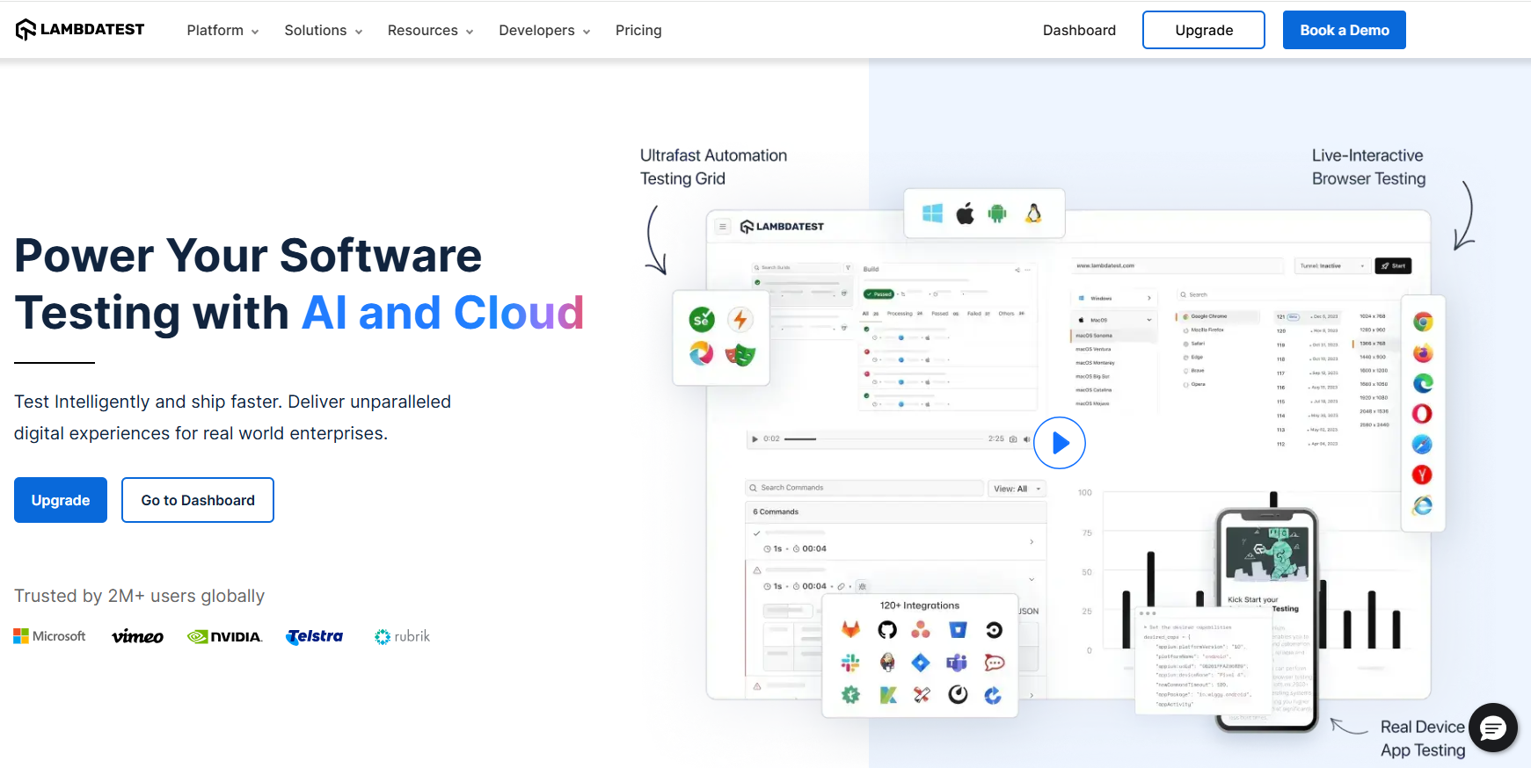Click the Microsoft Teams integration icon
The height and width of the screenshot is (768, 1531).
pos(957,663)
